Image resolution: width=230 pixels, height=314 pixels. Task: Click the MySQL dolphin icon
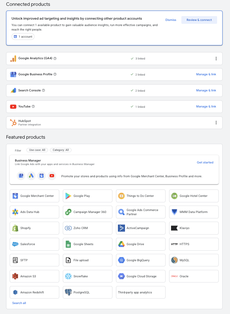click(175, 260)
